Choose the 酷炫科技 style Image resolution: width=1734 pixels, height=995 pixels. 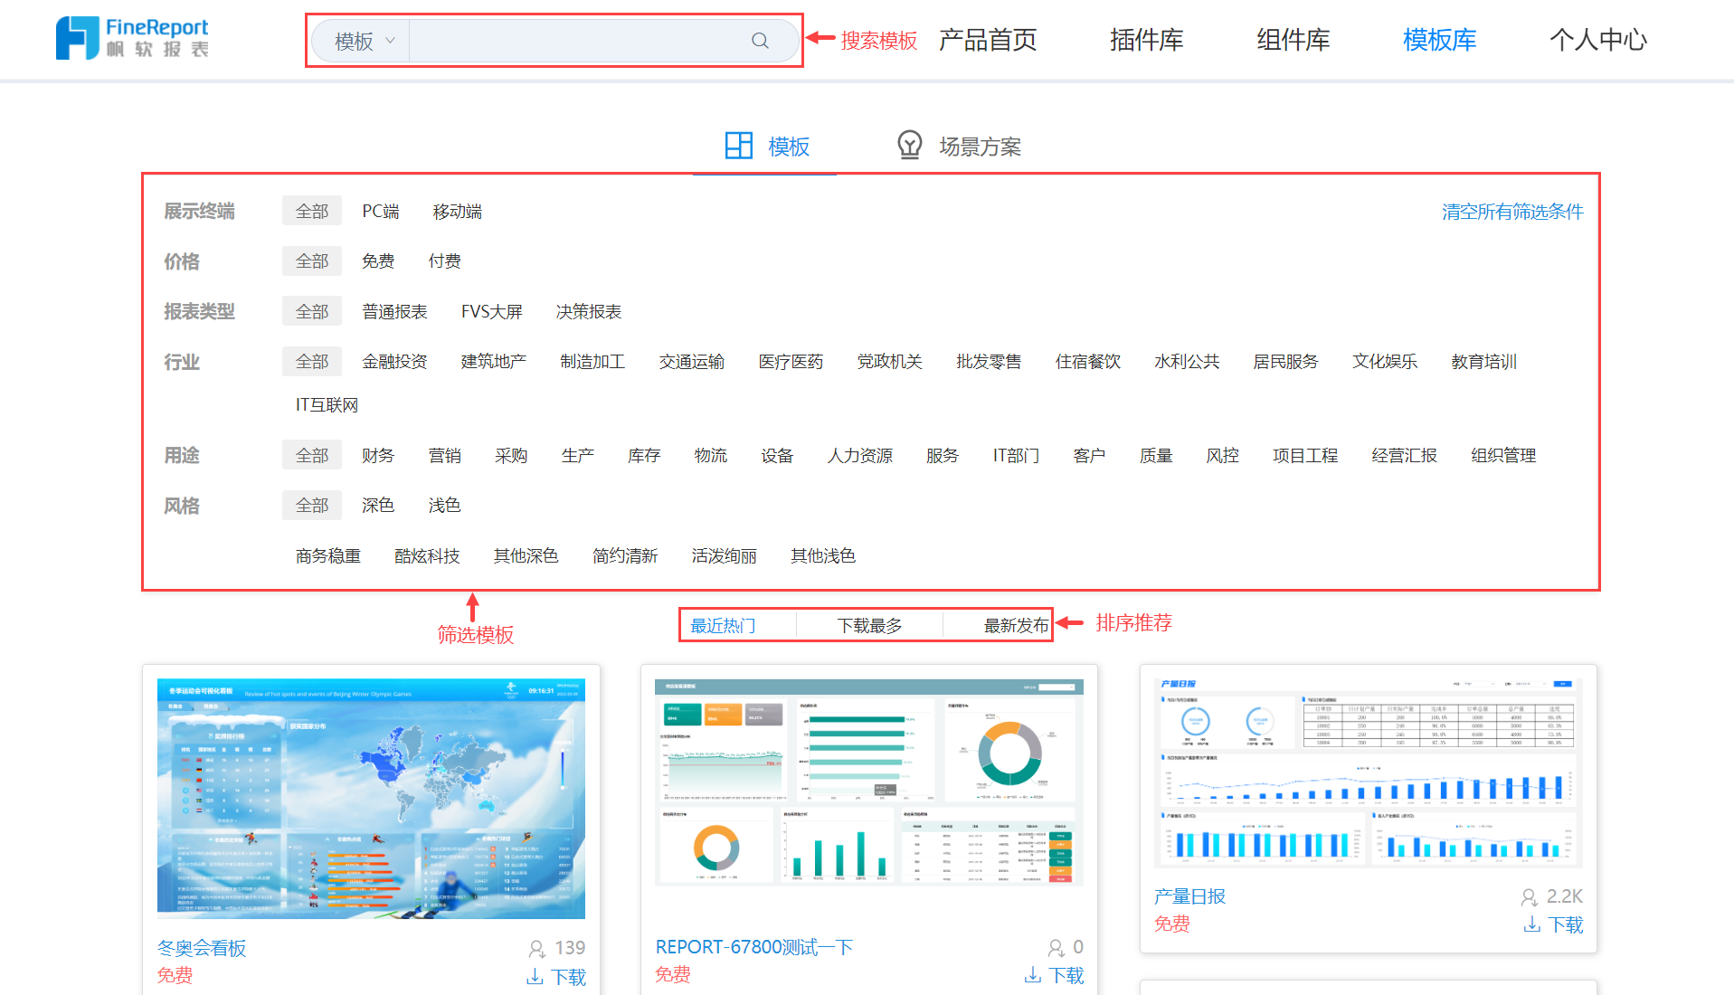(x=427, y=555)
